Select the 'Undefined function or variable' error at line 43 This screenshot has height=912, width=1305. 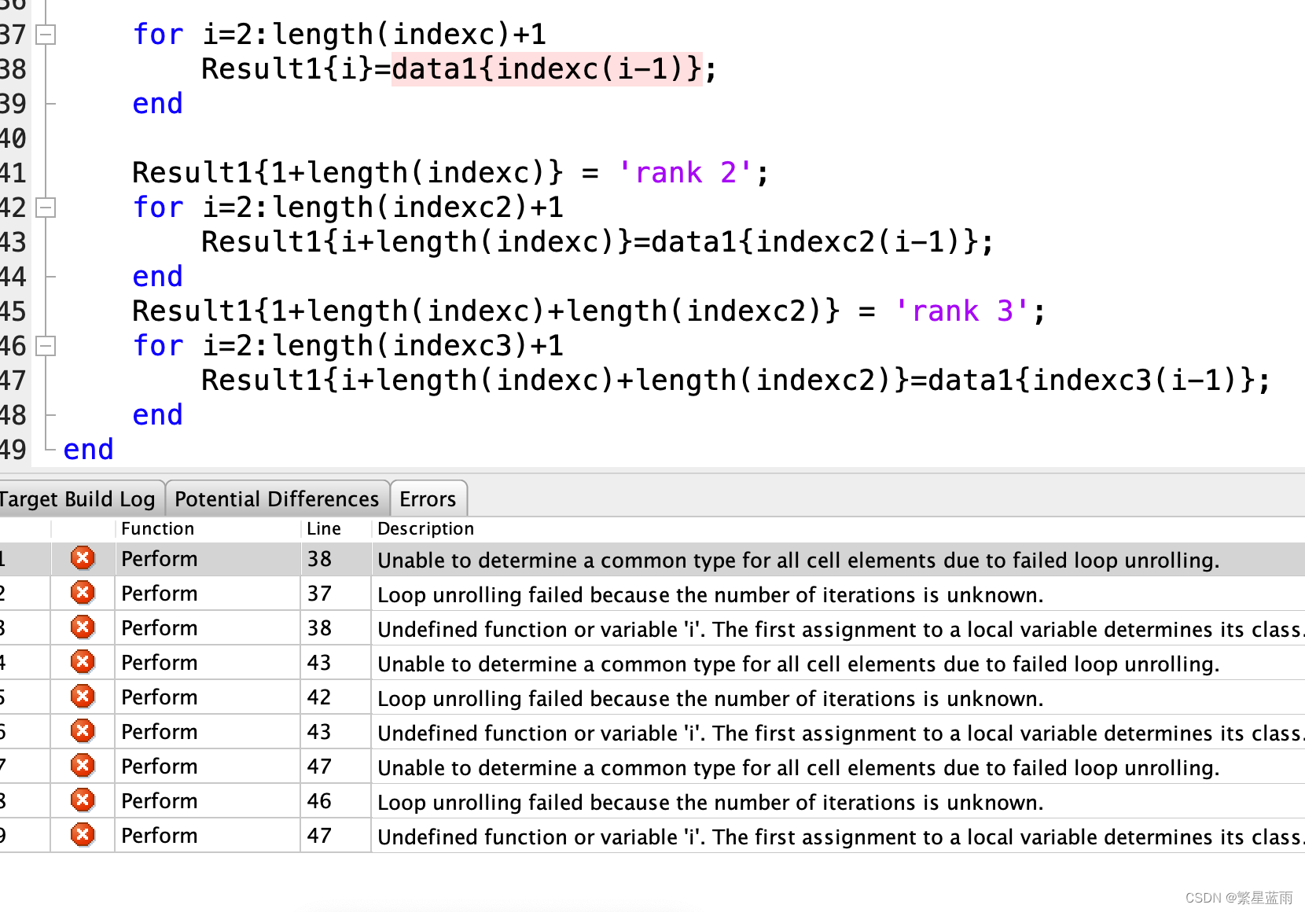[x=838, y=733]
